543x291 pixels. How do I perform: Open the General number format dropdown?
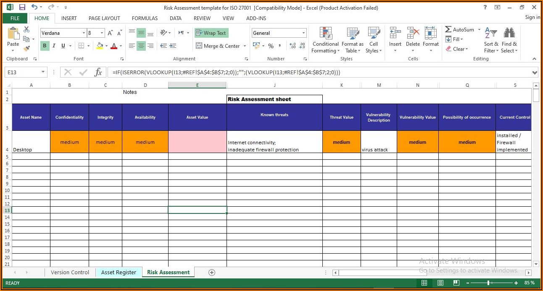303,33
